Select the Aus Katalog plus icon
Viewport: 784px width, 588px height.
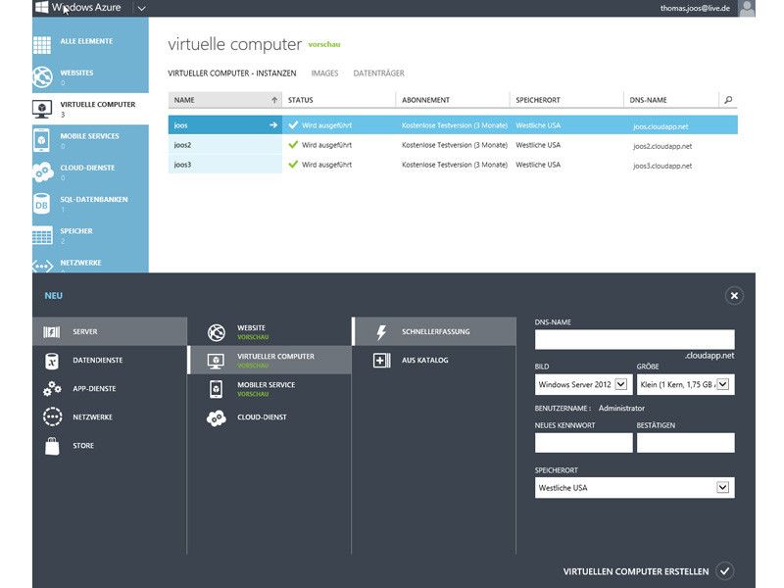point(381,360)
